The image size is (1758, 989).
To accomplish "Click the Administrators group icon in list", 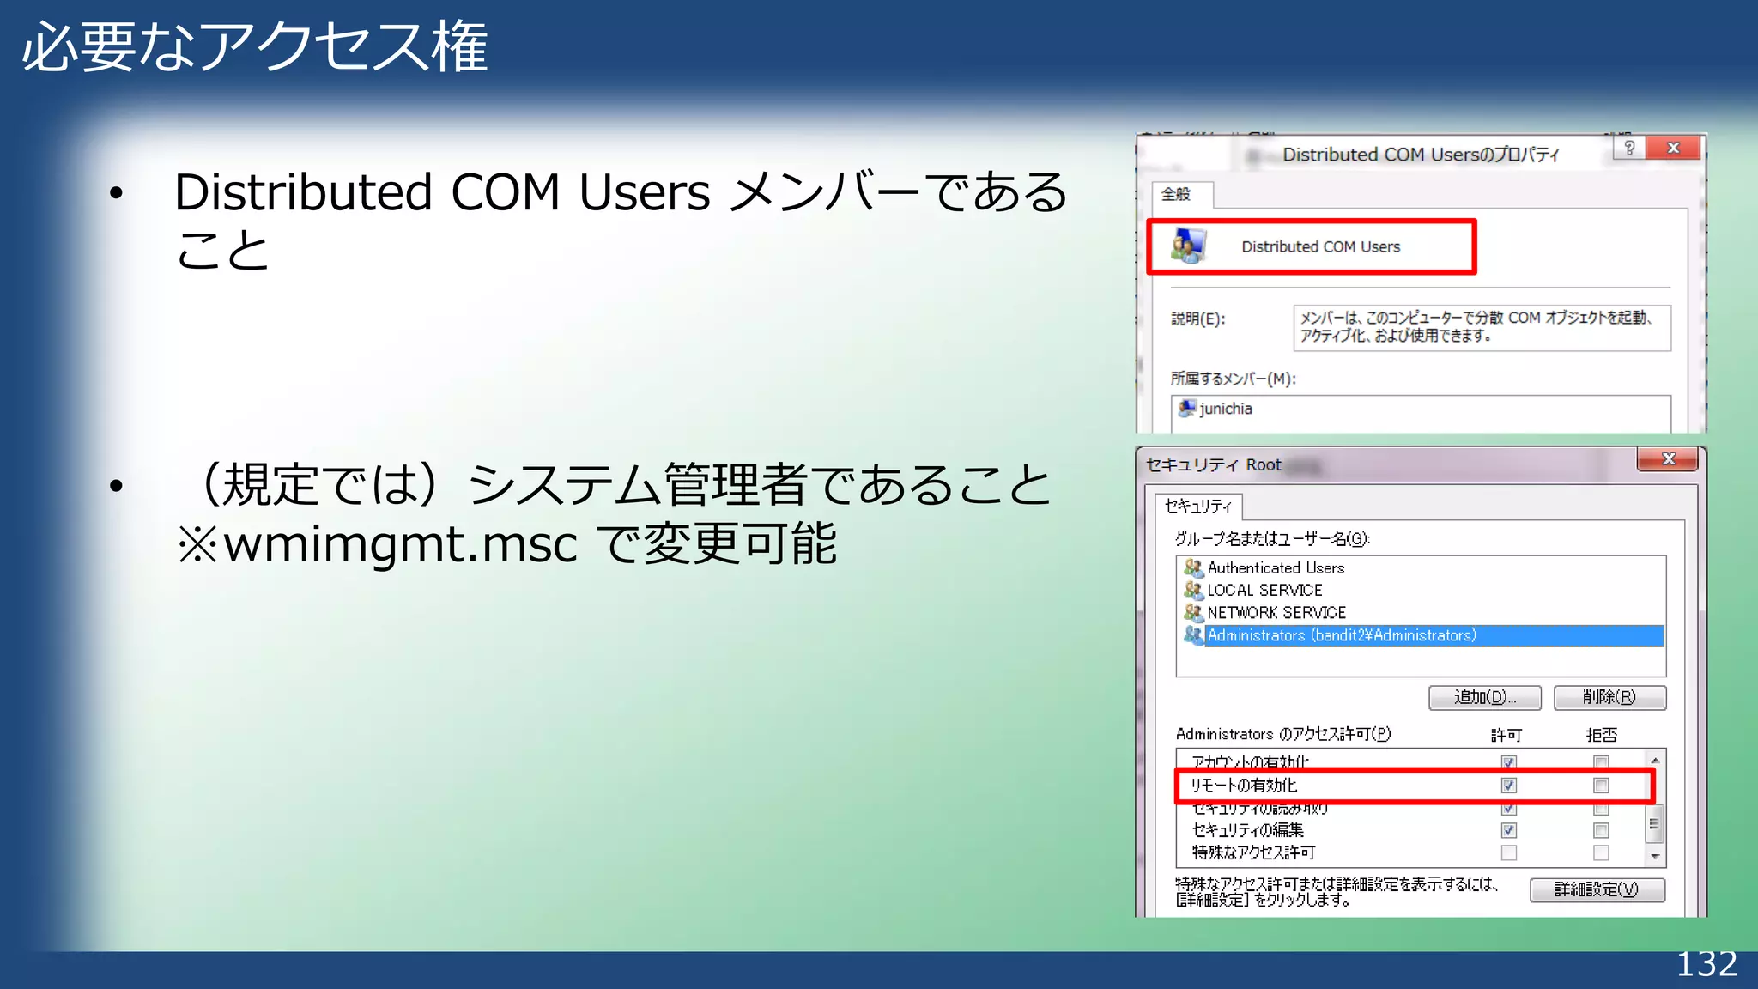I will coord(1192,634).
